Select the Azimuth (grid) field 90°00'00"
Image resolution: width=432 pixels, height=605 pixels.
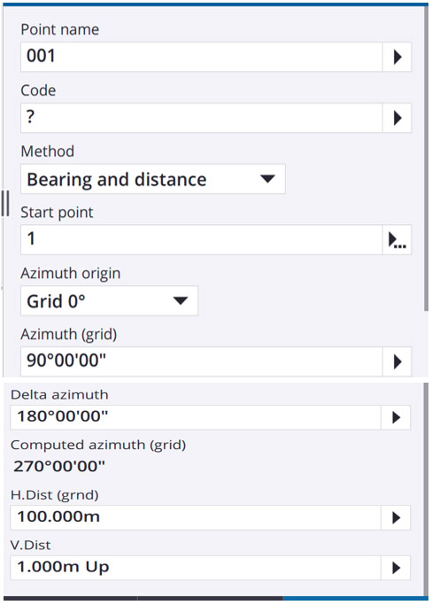[x=201, y=362]
